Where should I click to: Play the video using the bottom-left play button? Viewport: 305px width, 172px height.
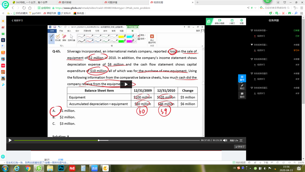coord(10,140)
